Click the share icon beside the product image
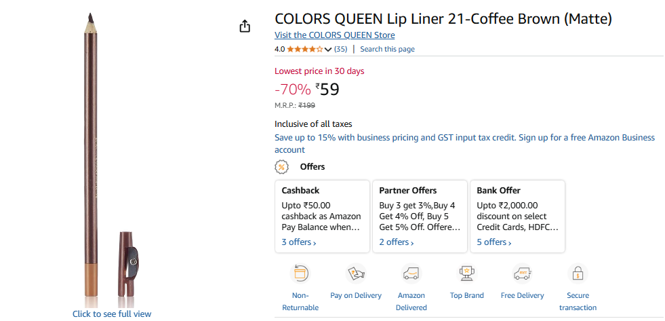The height and width of the screenshot is (321, 665). 245,26
